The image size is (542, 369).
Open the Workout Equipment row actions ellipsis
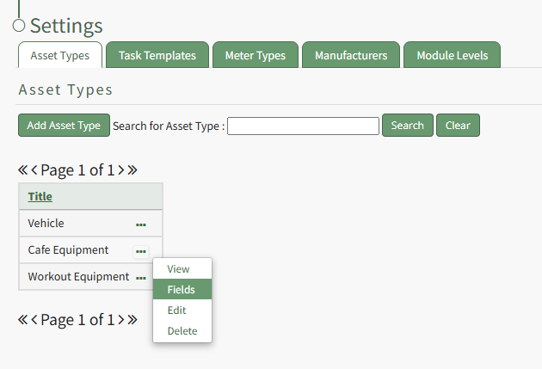pos(140,277)
